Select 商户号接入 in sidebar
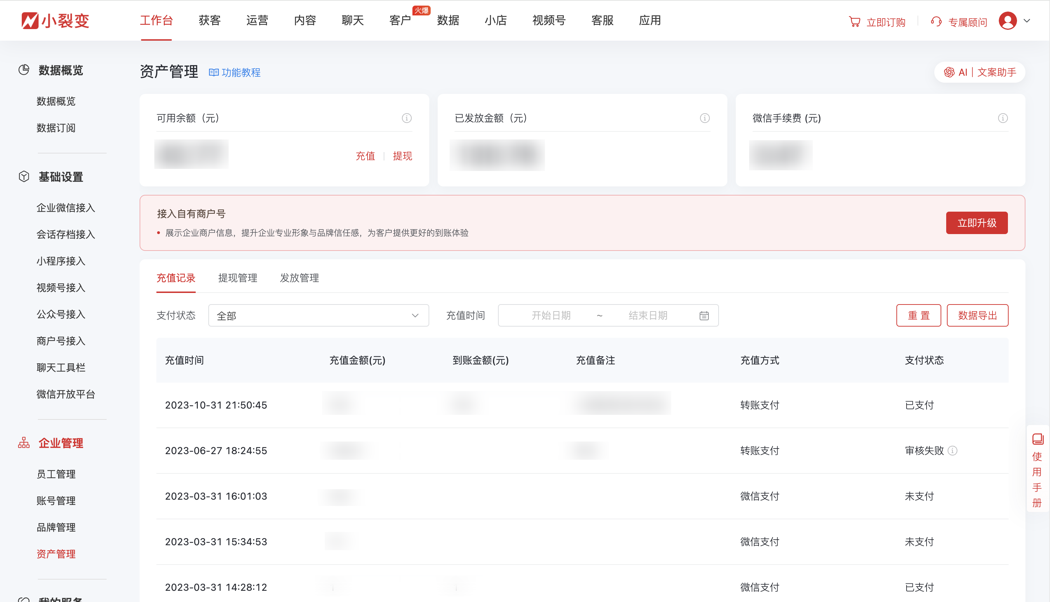Viewport: 1050px width, 602px height. click(61, 341)
